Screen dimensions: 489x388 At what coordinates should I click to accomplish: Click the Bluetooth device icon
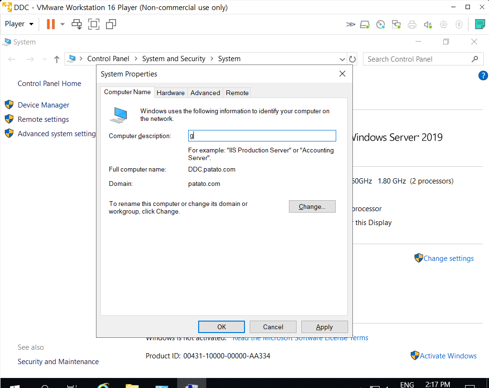point(459,24)
